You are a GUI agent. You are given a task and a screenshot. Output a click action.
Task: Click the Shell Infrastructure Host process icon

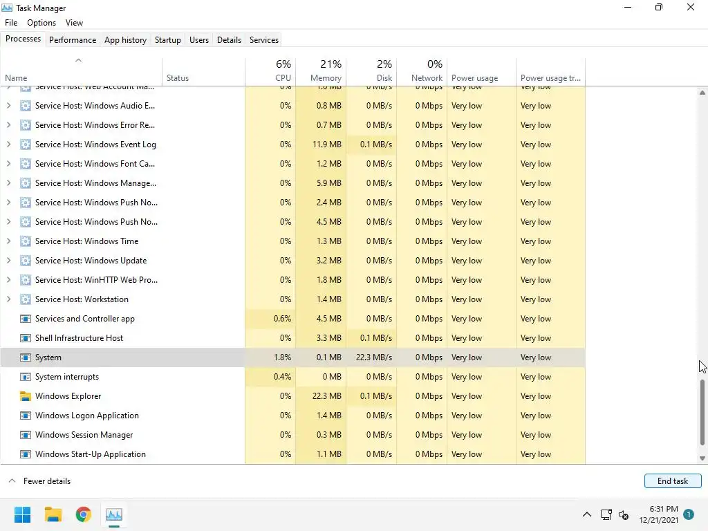(26, 338)
